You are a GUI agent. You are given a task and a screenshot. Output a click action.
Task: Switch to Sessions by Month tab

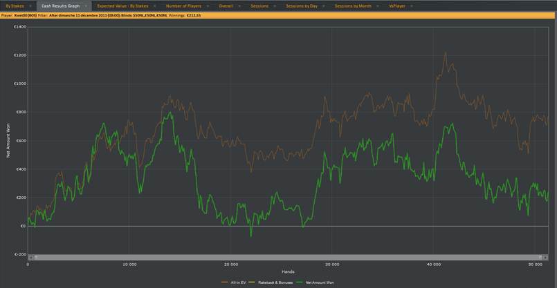click(x=353, y=6)
